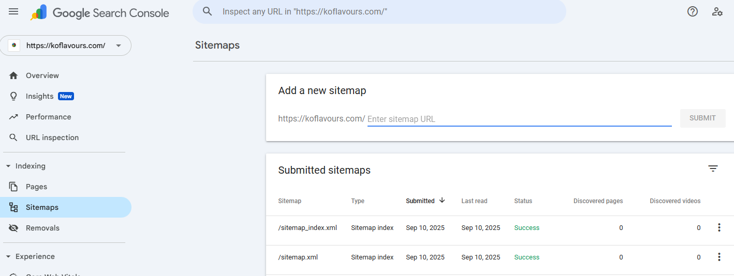Click Success status of /sitemap.xml
The height and width of the screenshot is (276, 734).
click(527, 257)
